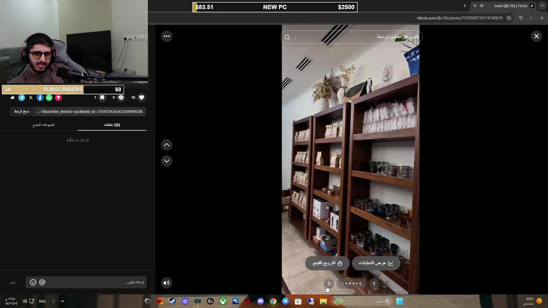Share post to Telegram
This screenshot has width=548, height=308.
21,98
